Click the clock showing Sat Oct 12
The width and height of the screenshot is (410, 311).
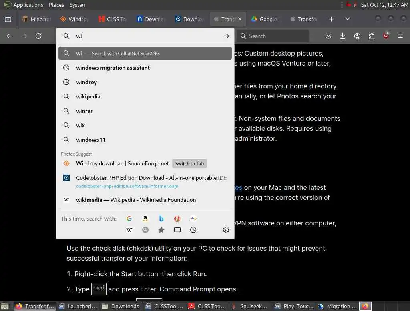click(x=384, y=5)
